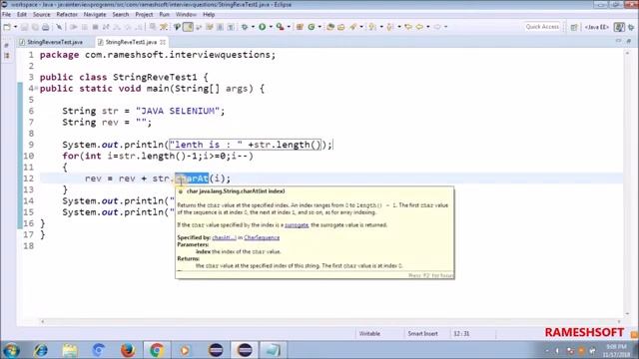639x359 pixels.
Task: Open the Search toolbar dropdown arrow
Action: [x=361, y=27]
